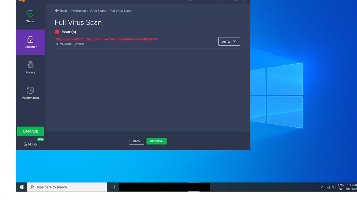Click the ENG SK language indicator
This screenshot has width=357, height=200.
point(341,187)
